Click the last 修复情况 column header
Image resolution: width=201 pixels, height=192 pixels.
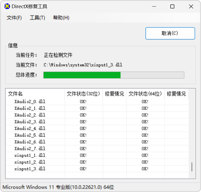click(x=176, y=94)
